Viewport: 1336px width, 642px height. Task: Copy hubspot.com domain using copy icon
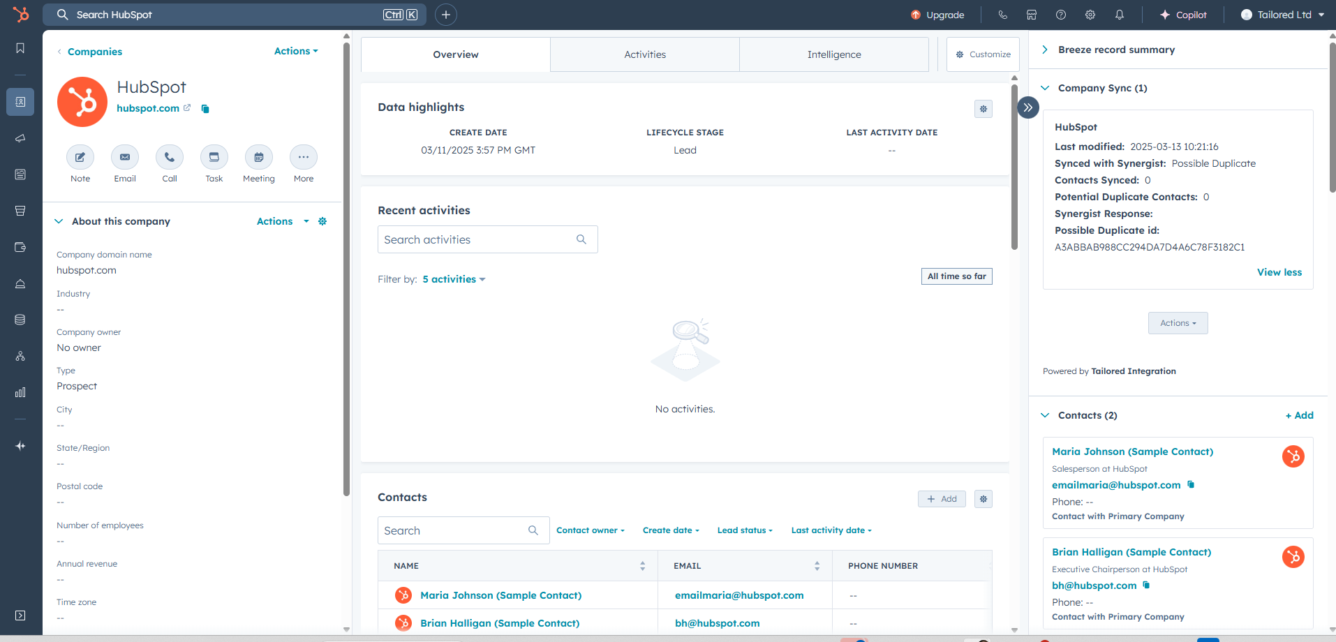coord(205,109)
